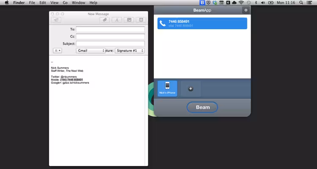317x169 pixels.
Task: Open the Edit menu
Action: tap(43, 3)
